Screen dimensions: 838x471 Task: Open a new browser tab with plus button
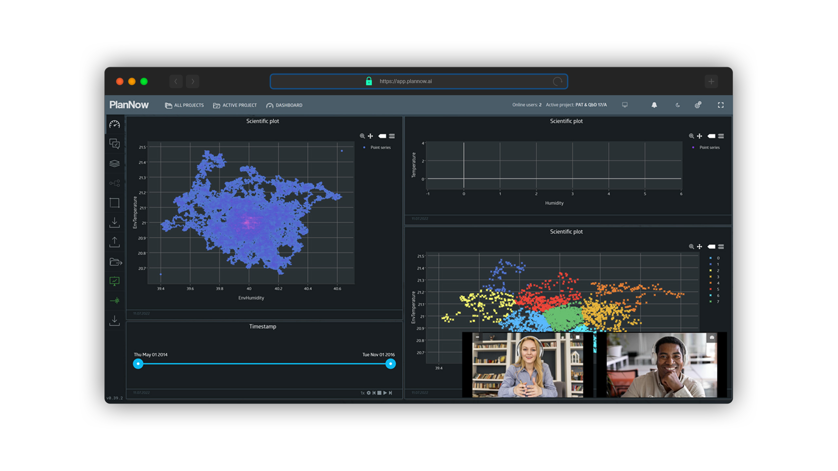pos(711,81)
